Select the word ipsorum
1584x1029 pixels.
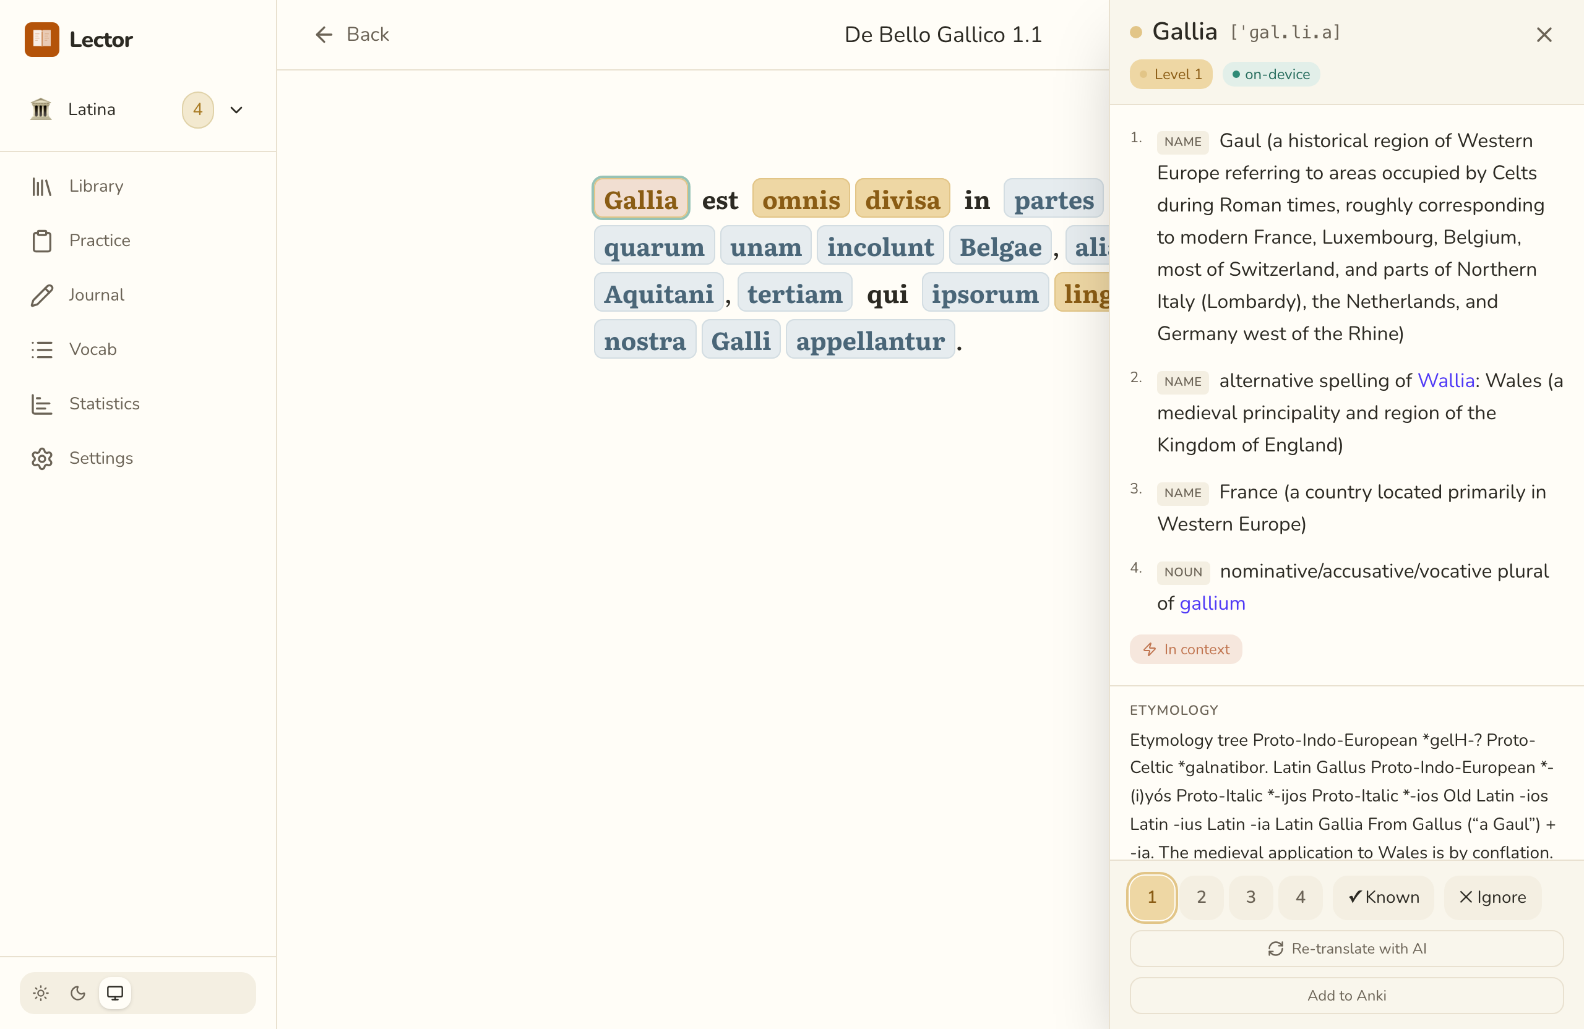point(984,293)
